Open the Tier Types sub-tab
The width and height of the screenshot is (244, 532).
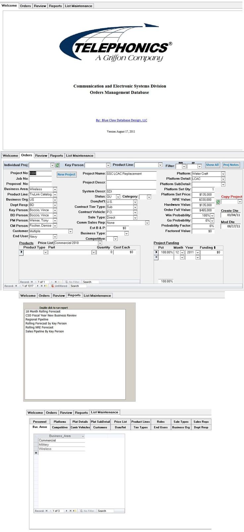(x=141, y=427)
